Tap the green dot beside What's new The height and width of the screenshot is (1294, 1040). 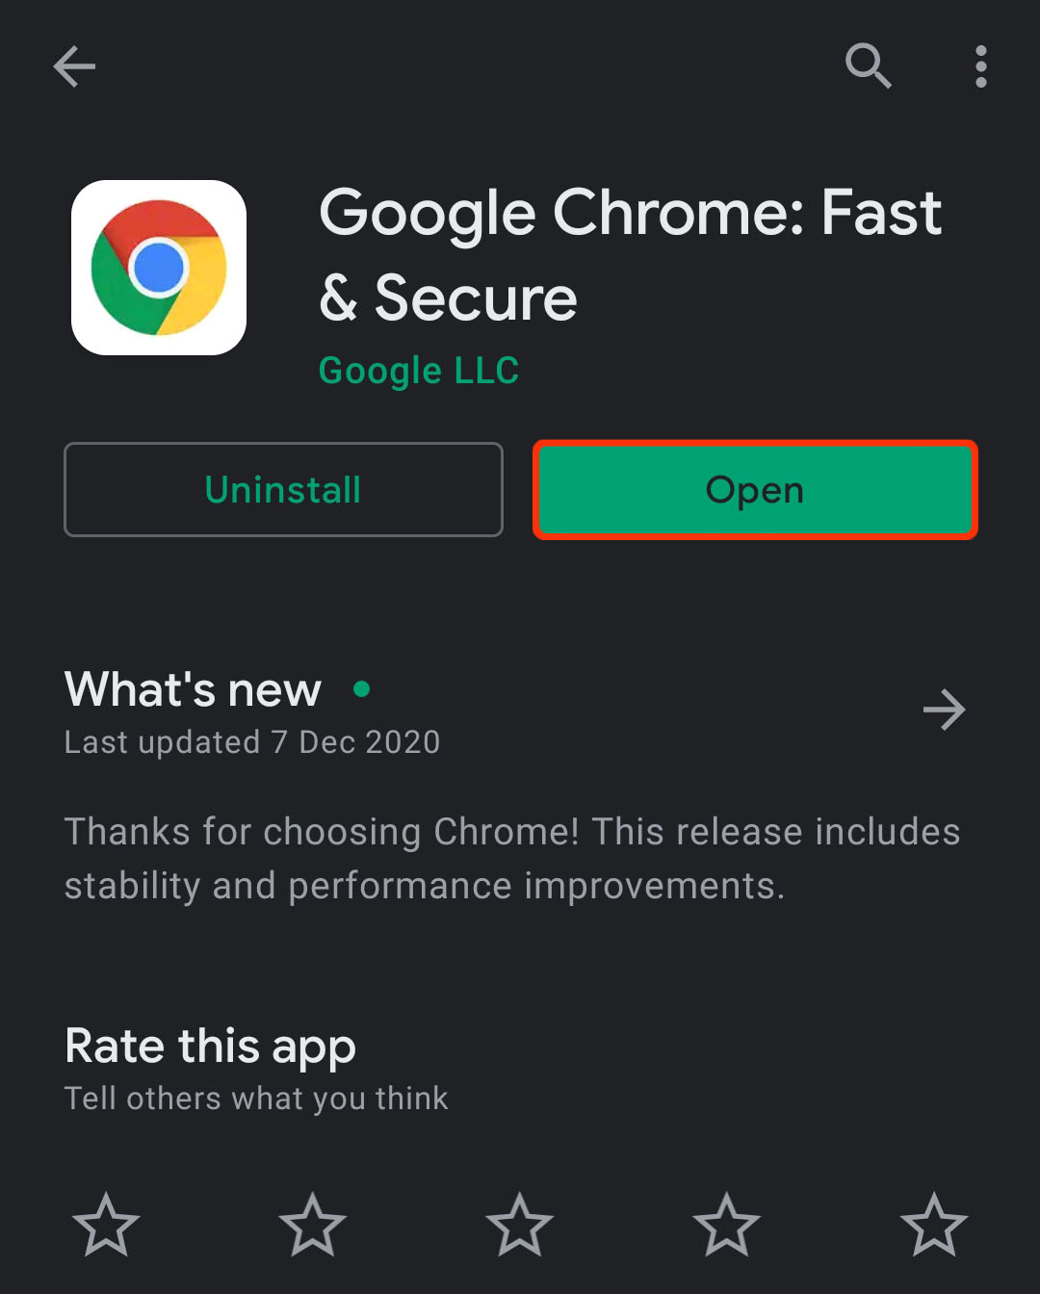click(362, 688)
